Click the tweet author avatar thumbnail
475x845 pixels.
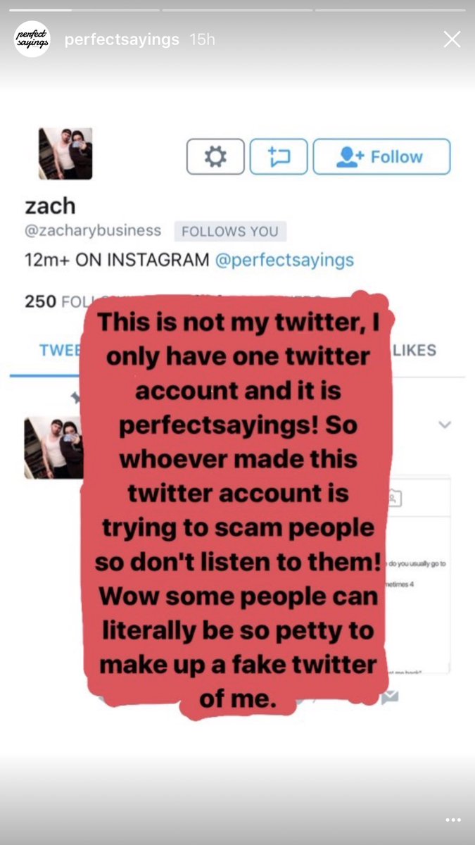point(53,448)
